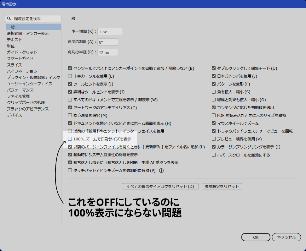Screen dimensions: 306x251
Task: Uncheck ツールヒントを表示 checkbox
Action: click(x=70, y=84)
